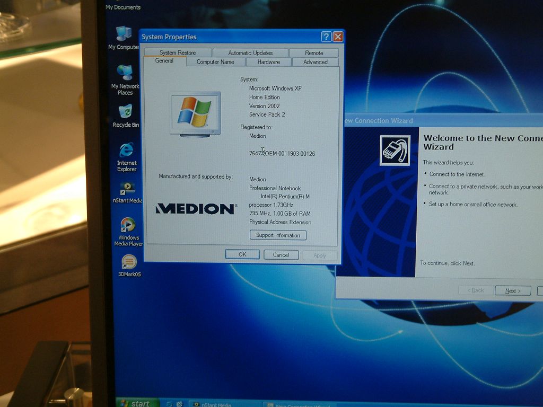This screenshot has width=543, height=407.
Task: Click the 'Service Pack 2' text
Action: click(x=267, y=114)
